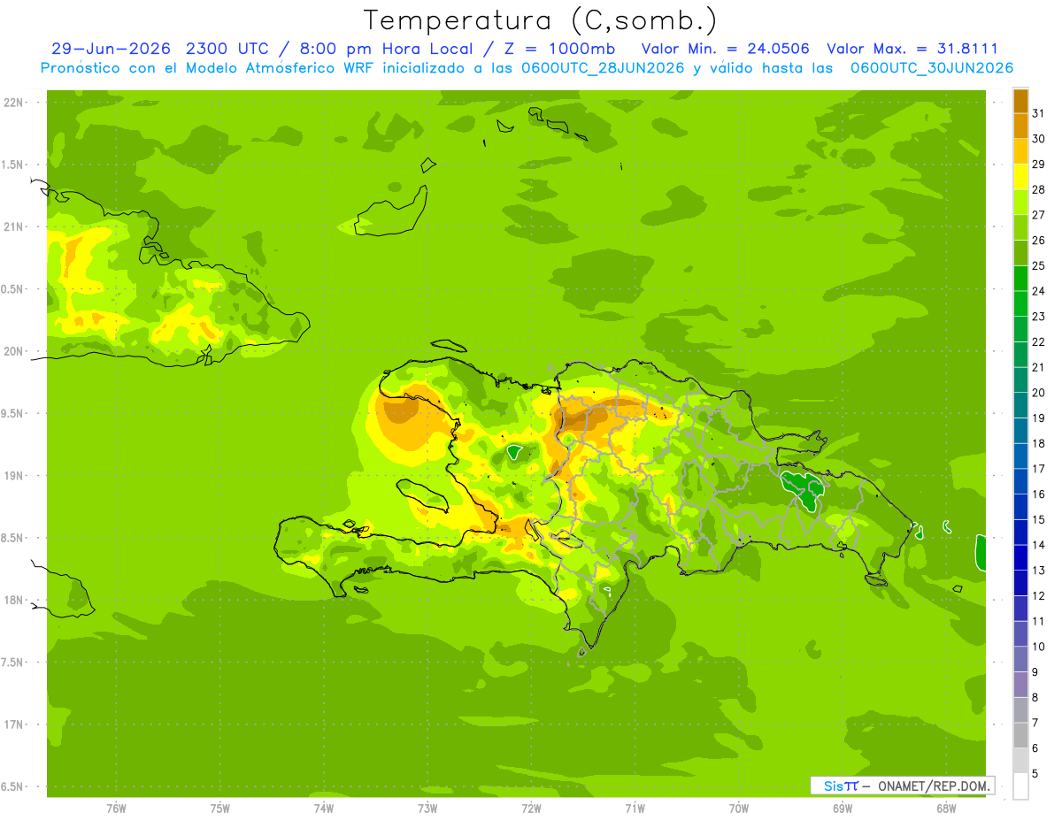Click the 'Temperatura (C,somb.)' chart title
1062x820 pixels.
(x=541, y=20)
